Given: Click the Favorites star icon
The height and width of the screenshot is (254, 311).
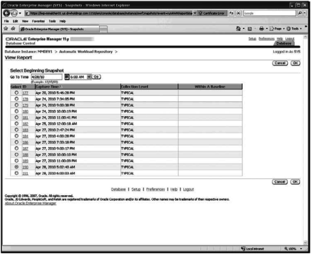Looking at the screenshot, I should (x=6, y=28).
